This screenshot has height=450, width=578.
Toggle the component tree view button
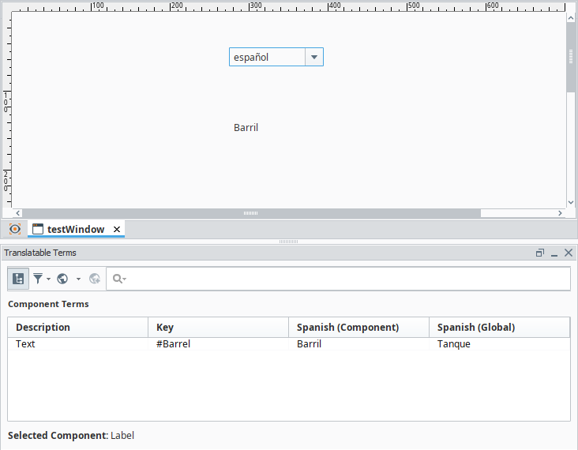(x=18, y=279)
